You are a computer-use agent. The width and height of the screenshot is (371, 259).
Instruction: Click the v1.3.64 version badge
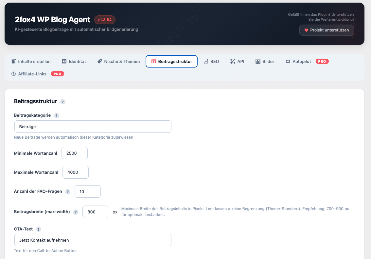[x=105, y=20]
